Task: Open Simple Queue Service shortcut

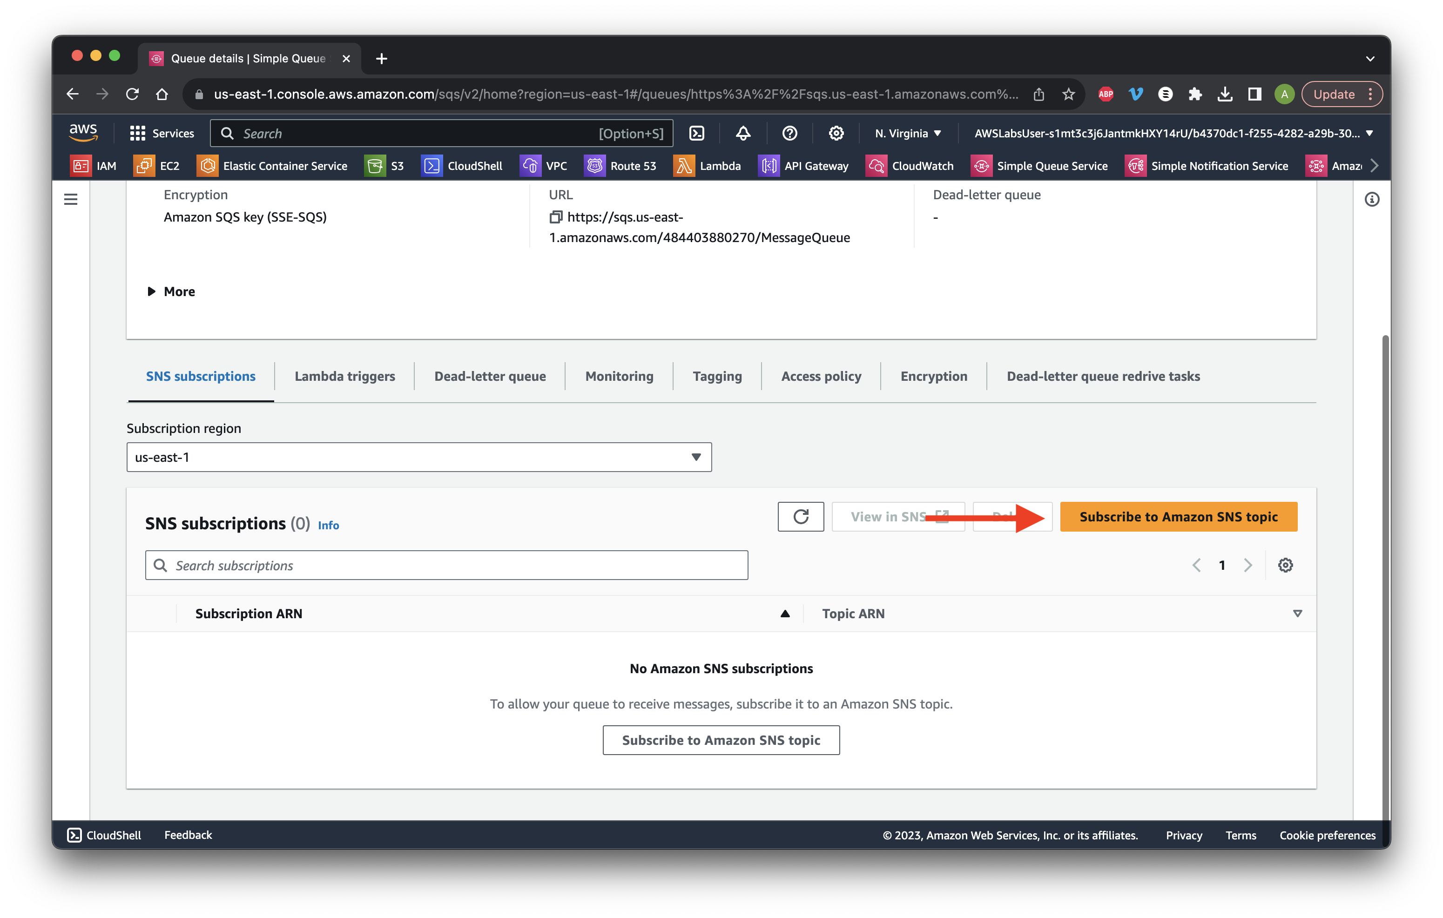Action: 1039,166
